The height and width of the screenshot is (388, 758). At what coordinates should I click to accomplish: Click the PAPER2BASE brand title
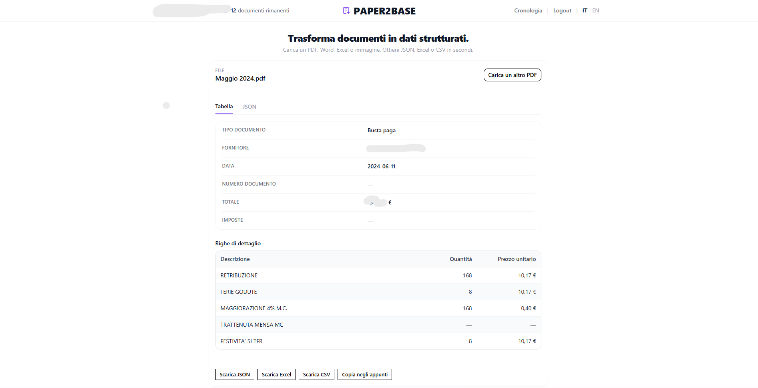[x=385, y=11]
